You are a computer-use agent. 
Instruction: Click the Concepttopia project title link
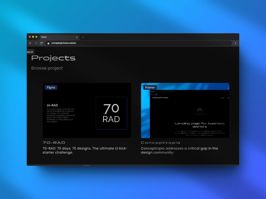pyautogui.click(x=160, y=143)
